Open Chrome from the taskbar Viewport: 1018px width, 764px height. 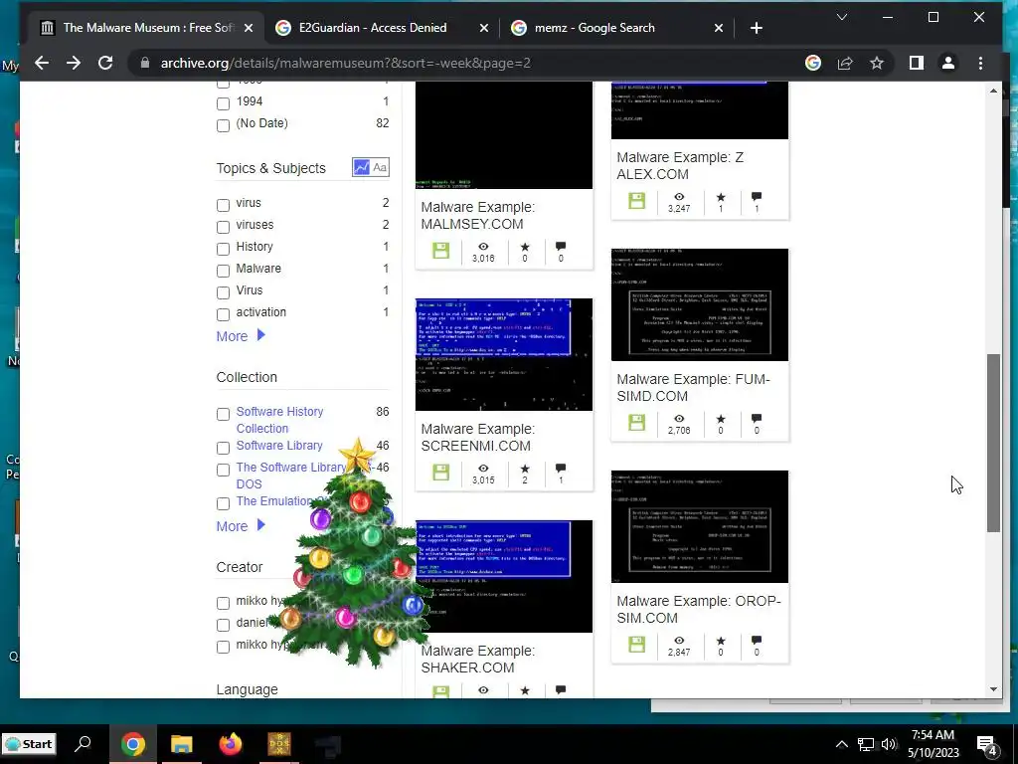point(132,744)
